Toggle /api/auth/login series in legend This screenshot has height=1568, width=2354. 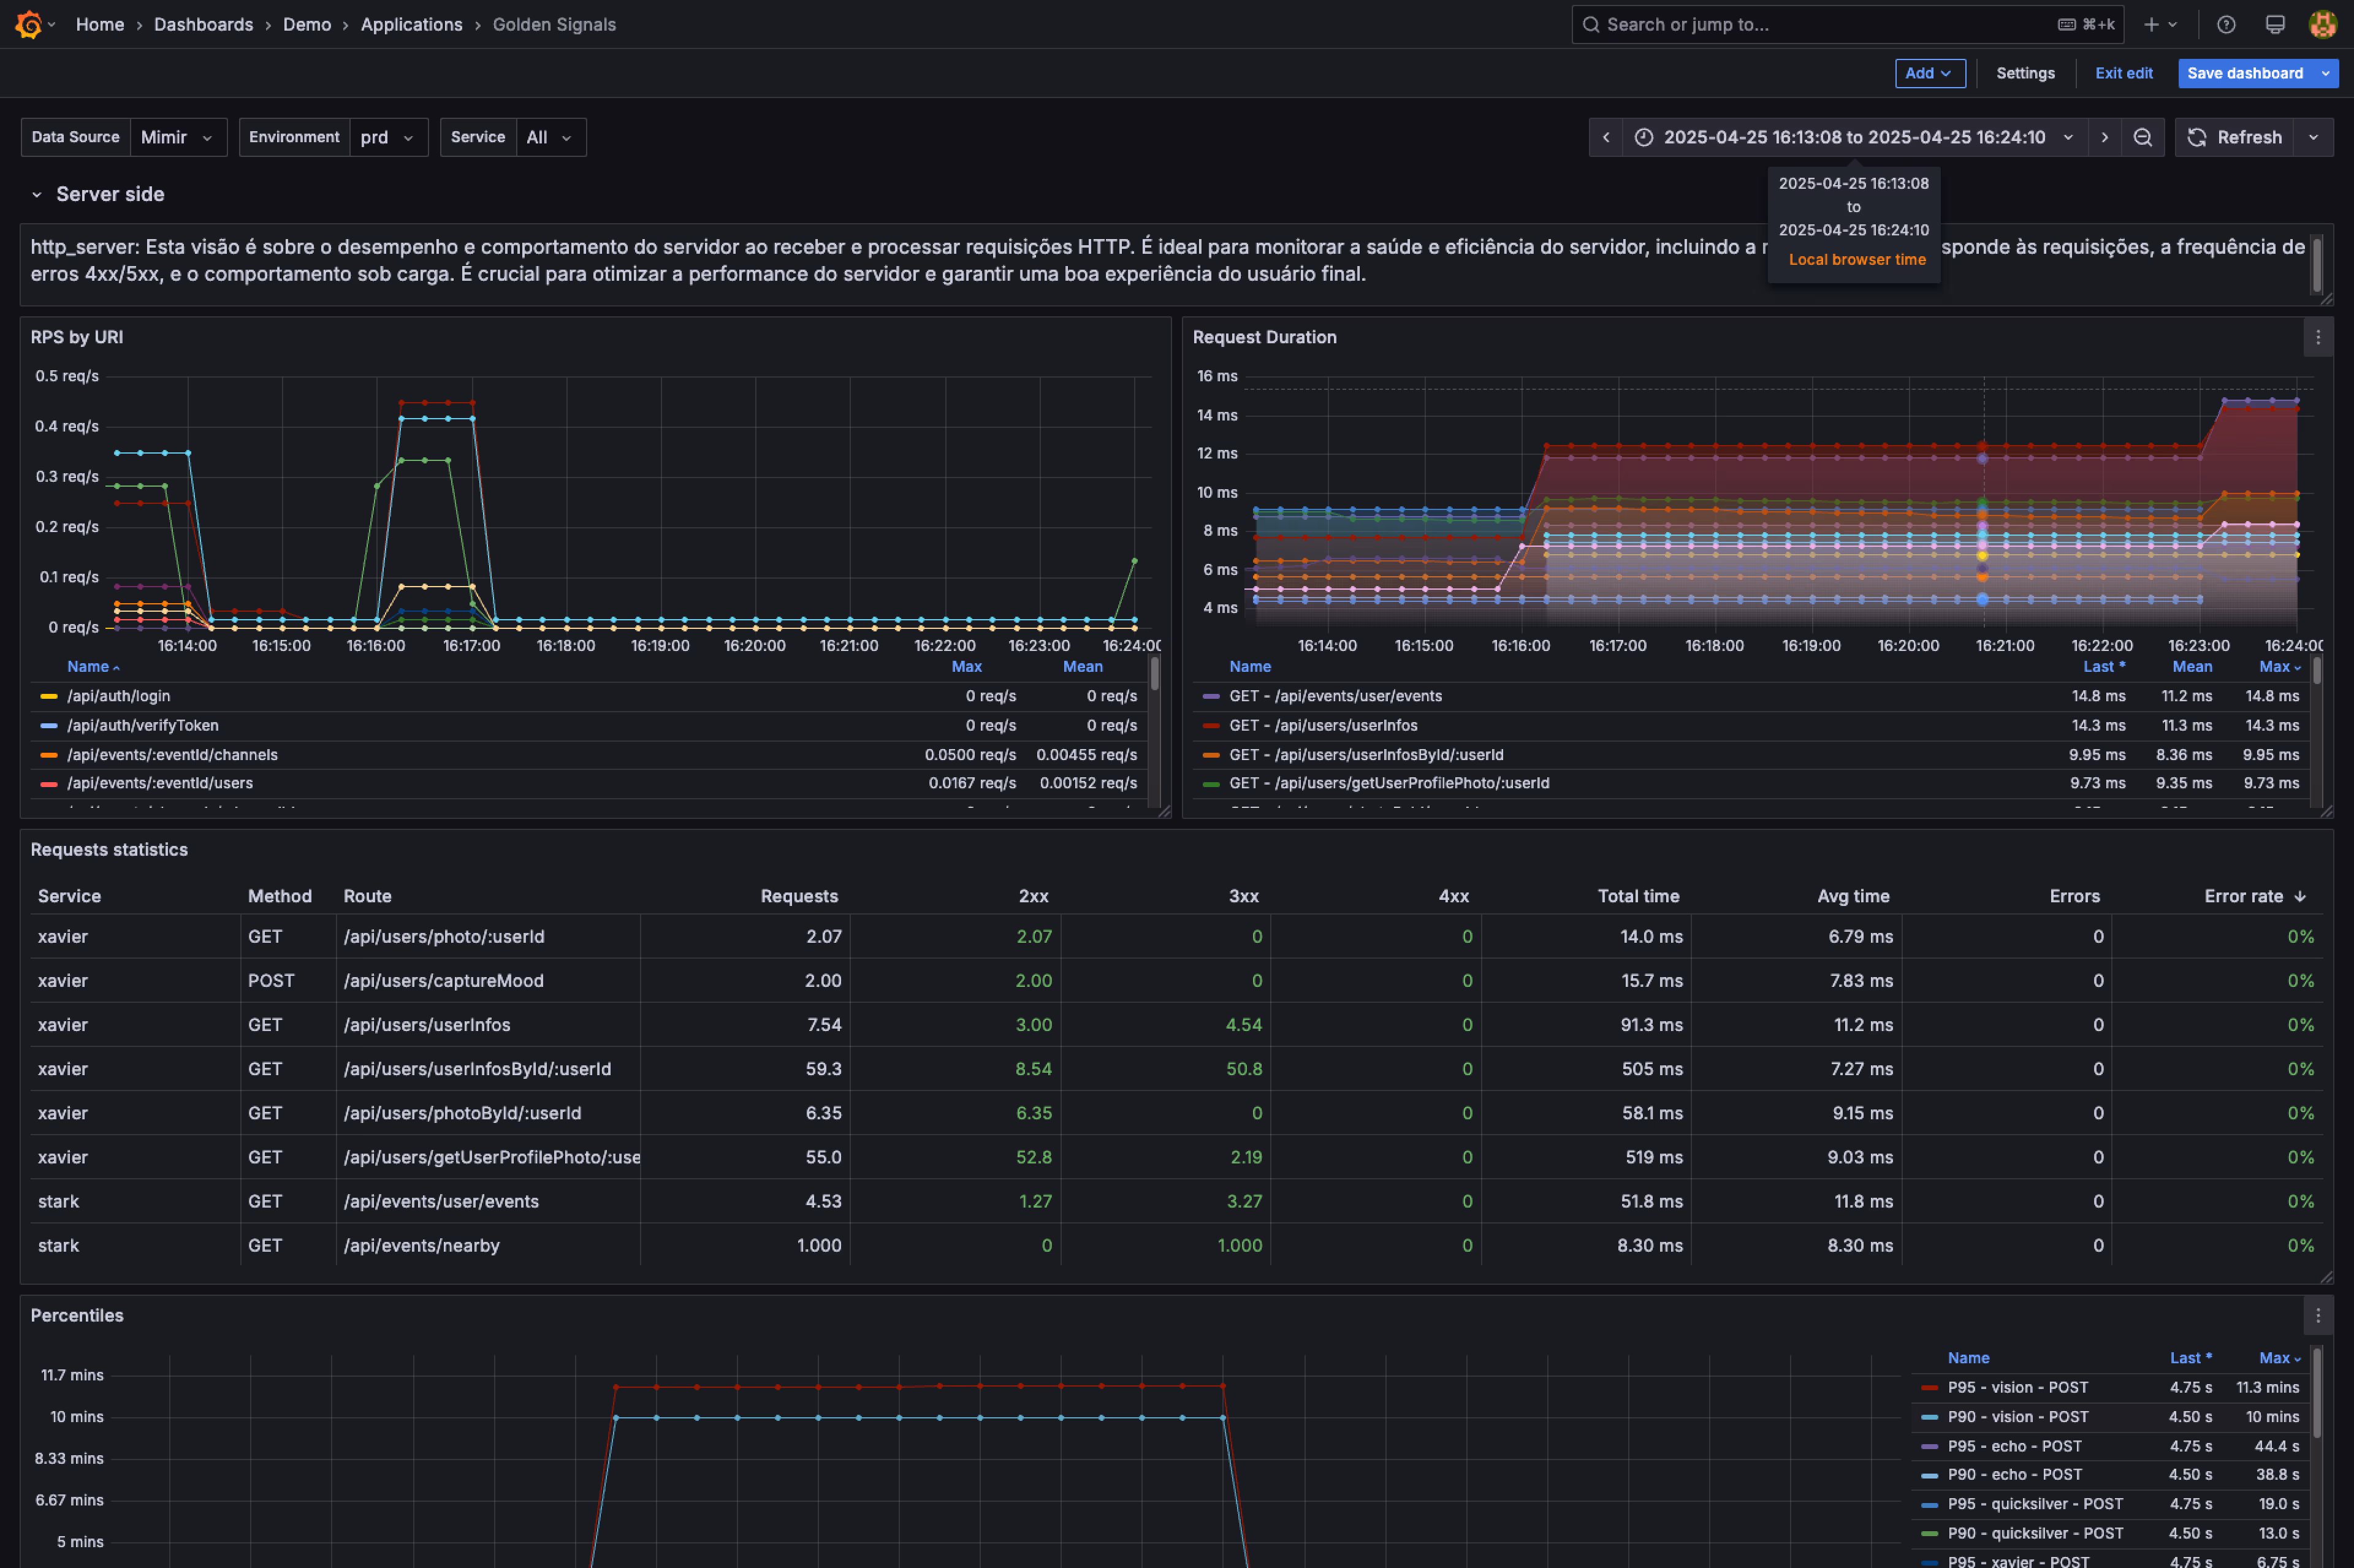(118, 696)
